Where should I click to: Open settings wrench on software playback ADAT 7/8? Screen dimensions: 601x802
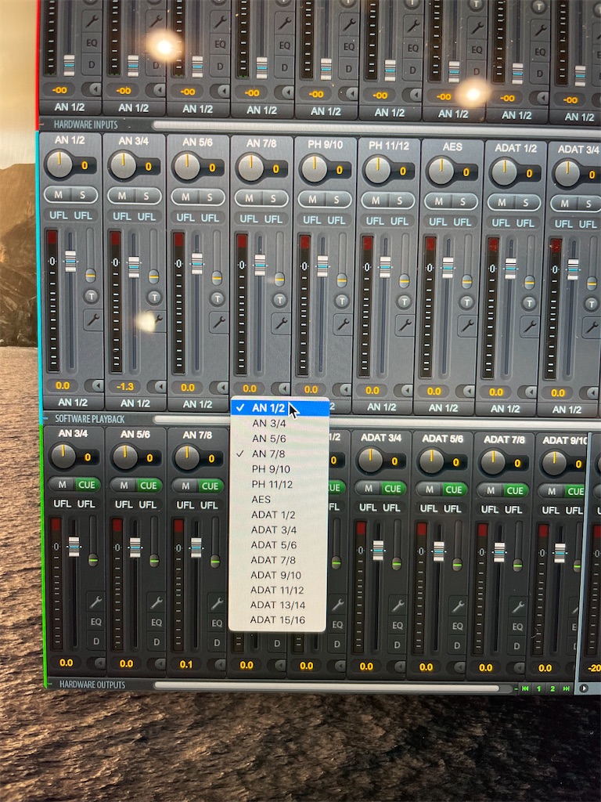click(518, 607)
